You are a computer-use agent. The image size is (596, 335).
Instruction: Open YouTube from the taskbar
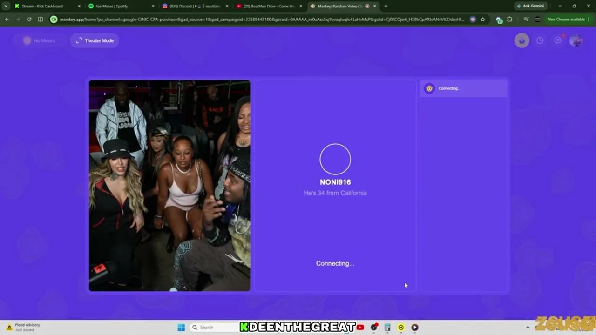coord(360,327)
